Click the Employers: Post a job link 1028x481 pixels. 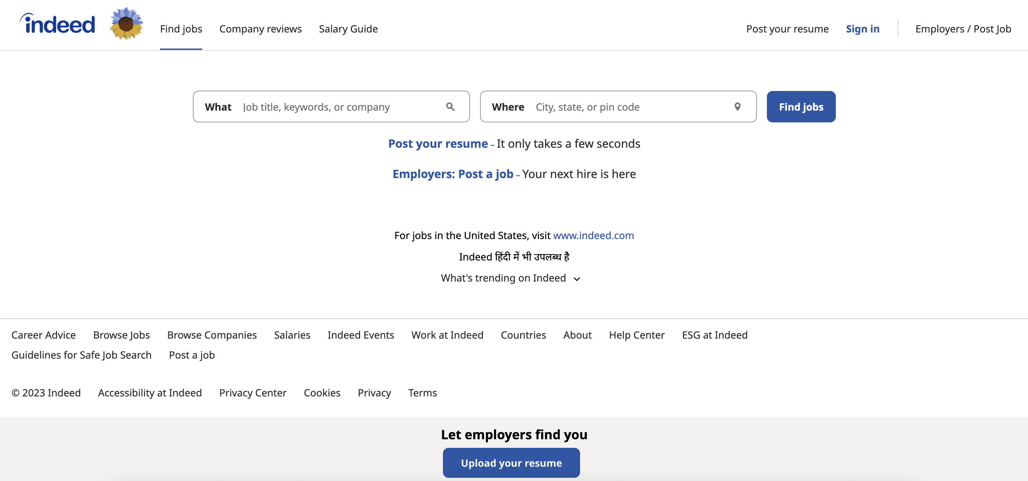pos(453,174)
